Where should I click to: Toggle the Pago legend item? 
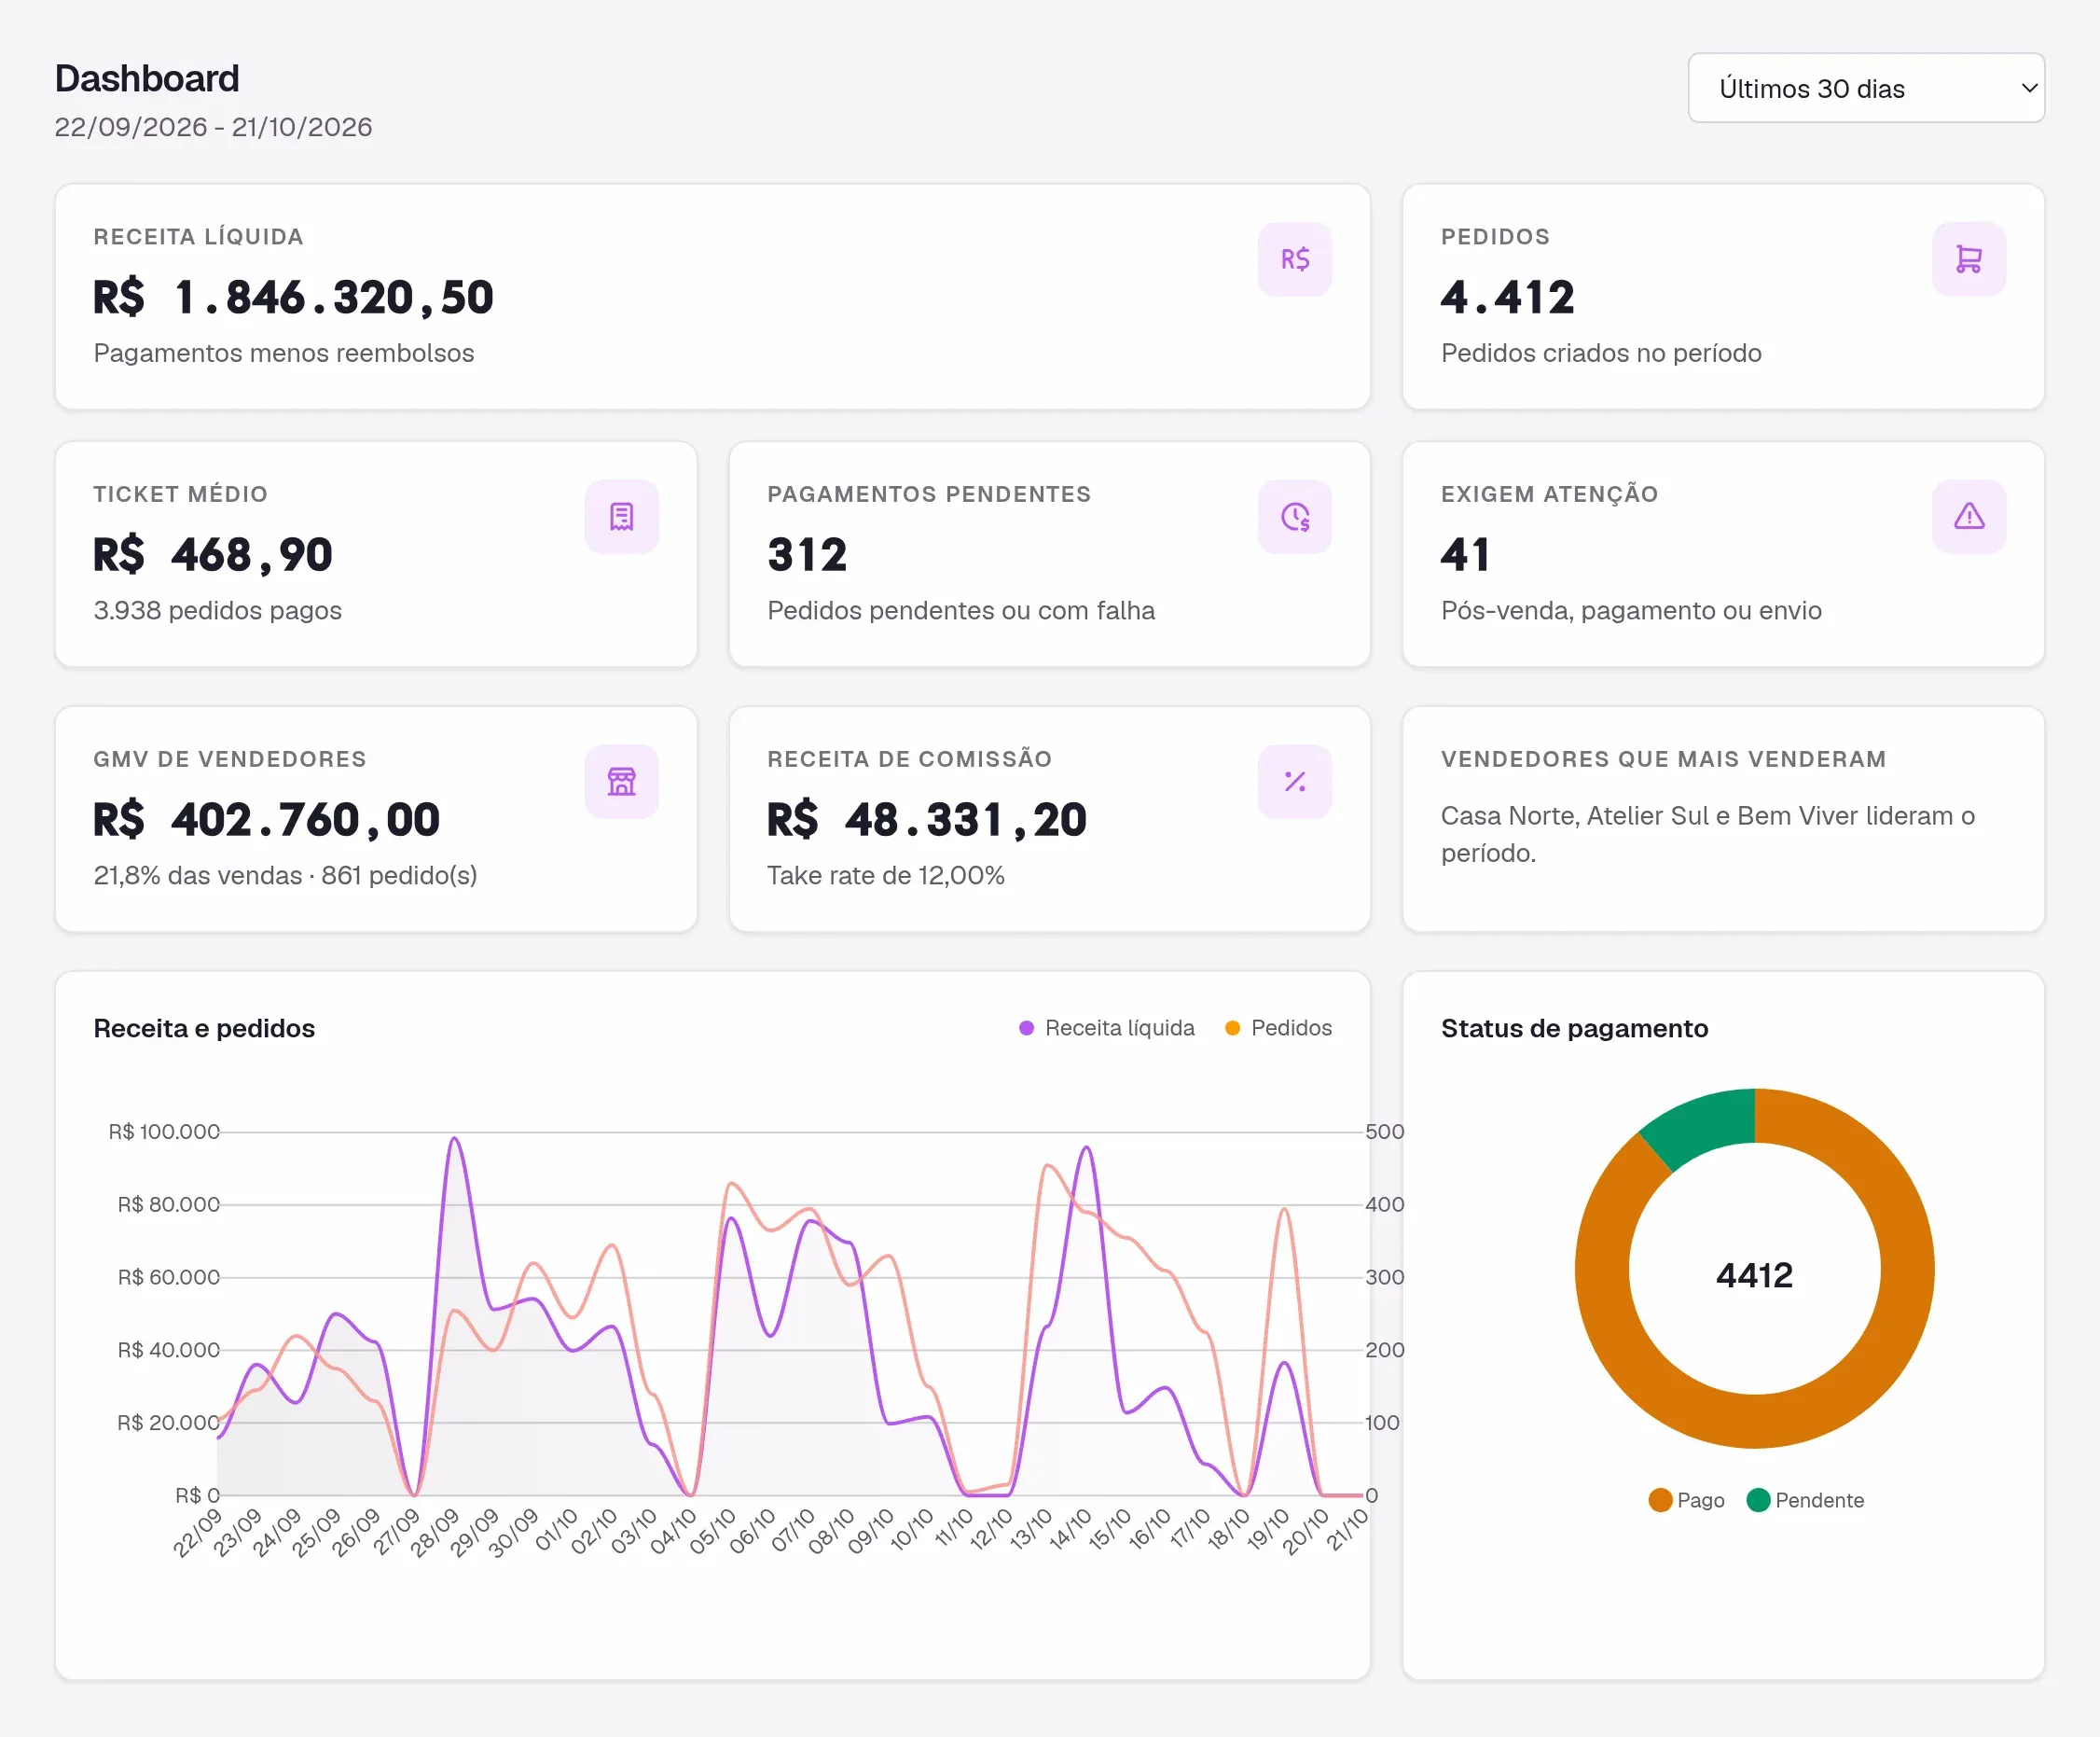pyautogui.click(x=1686, y=1500)
